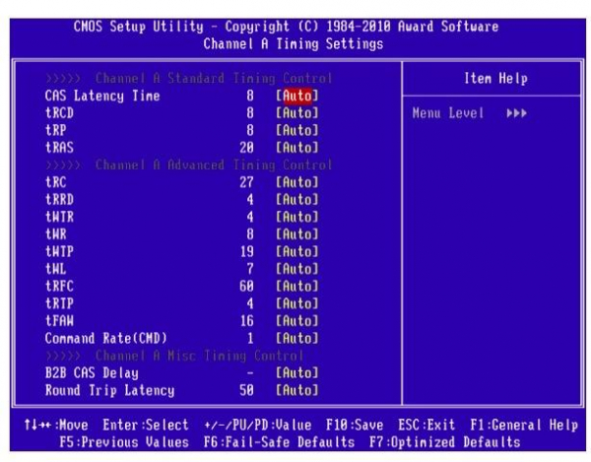Click the tRFC label
The width and height of the screenshot is (591, 462).
59,286
